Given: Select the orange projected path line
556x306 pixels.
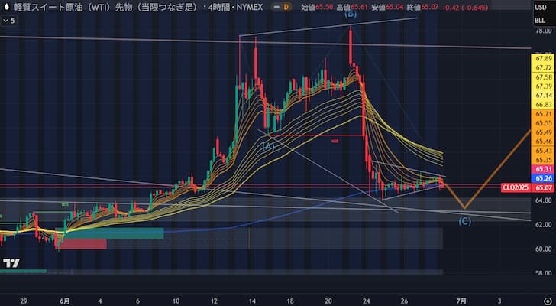Looking at the screenshot, I should (498, 168).
